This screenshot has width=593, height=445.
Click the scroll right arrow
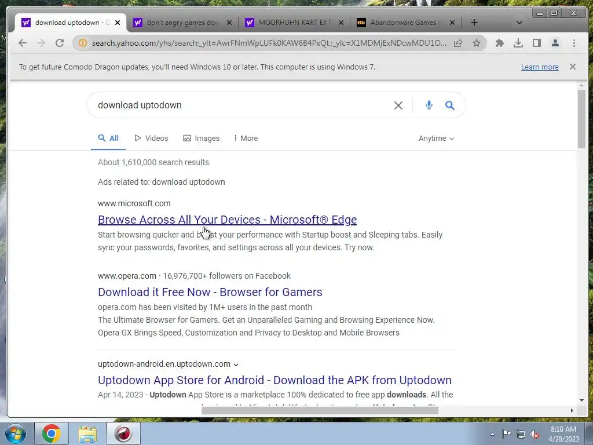coord(572,411)
